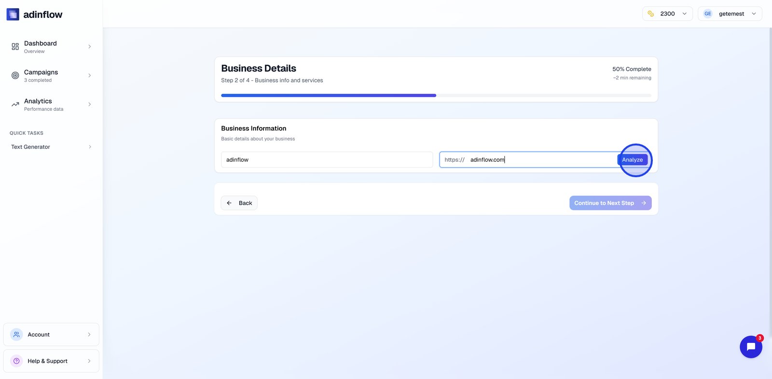Click the Analytics trend line icon

point(15,105)
